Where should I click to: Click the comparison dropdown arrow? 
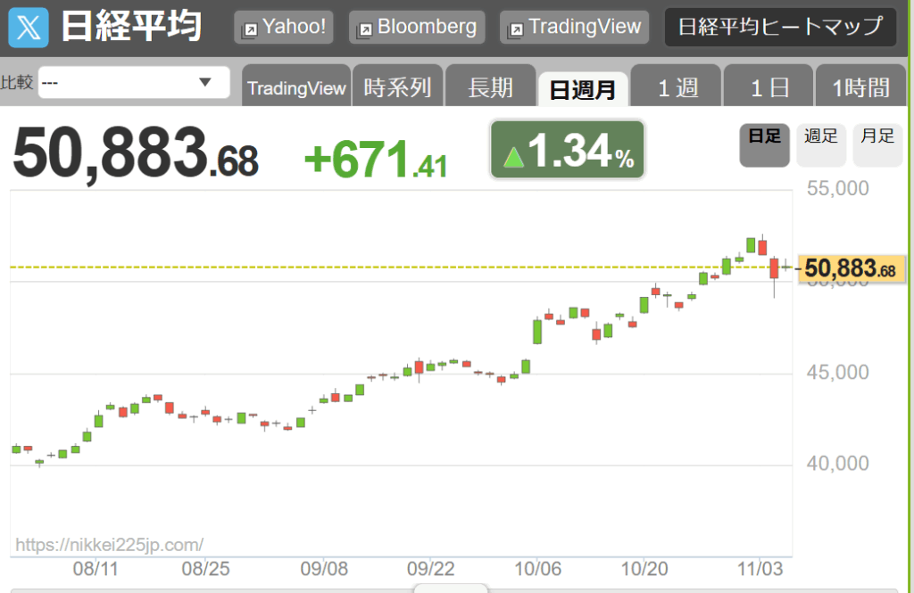point(204,82)
